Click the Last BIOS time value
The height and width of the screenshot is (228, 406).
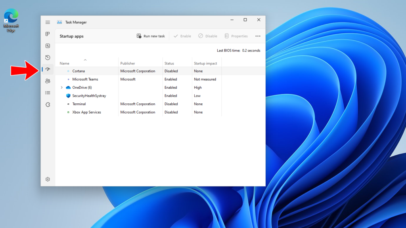click(x=251, y=51)
